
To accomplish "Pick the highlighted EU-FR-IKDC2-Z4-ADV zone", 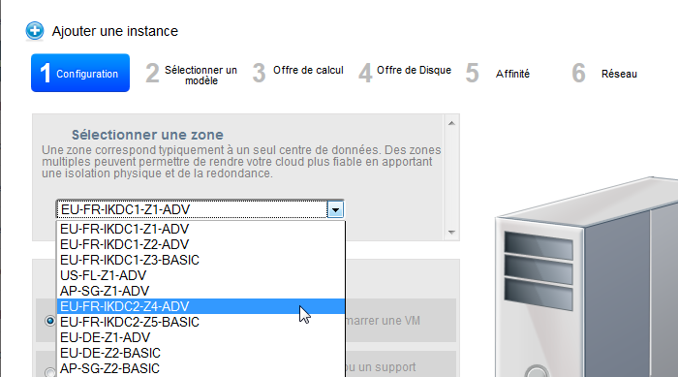I will pos(201,306).
